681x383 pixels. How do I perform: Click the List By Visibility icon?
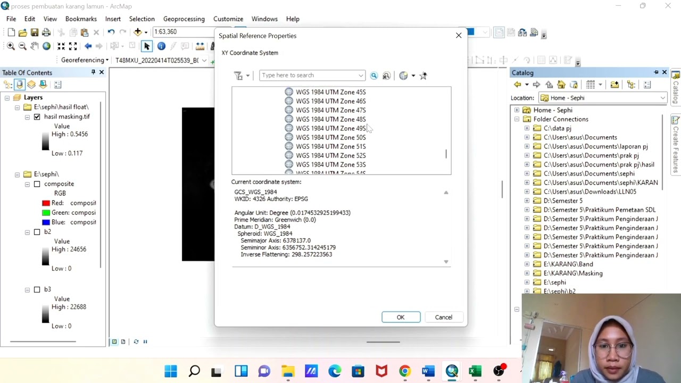pyautogui.click(x=31, y=85)
